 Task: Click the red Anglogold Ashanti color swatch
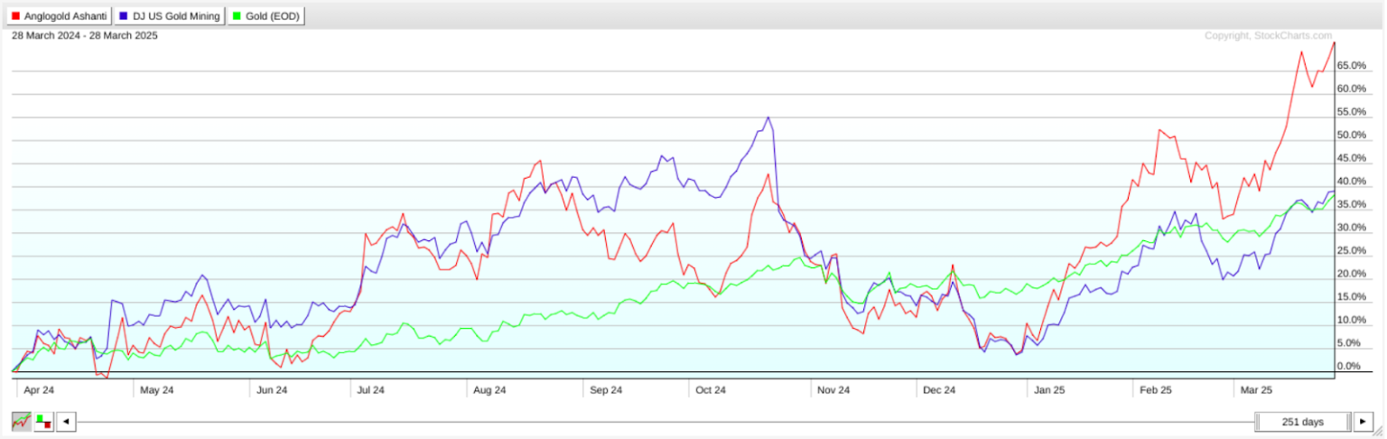(16, 16)
